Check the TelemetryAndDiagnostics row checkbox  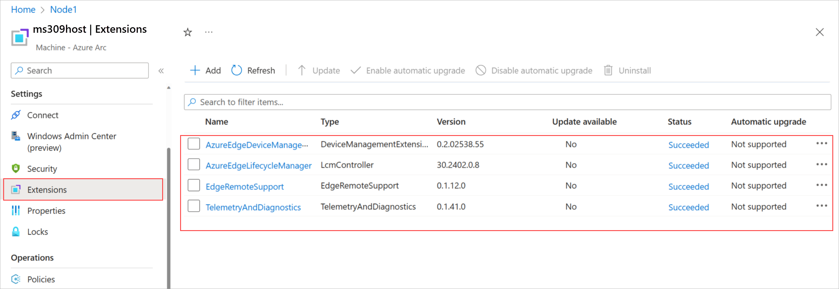(194, 206)
